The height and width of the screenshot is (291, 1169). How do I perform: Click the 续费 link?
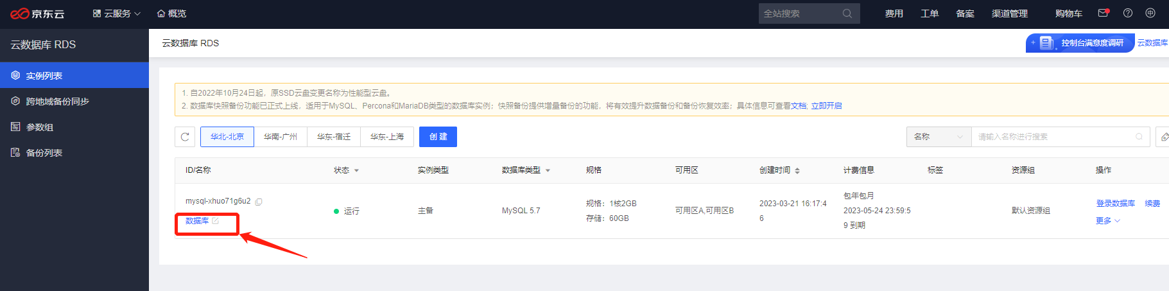(1152, 204)
